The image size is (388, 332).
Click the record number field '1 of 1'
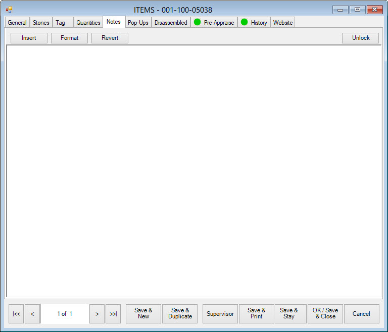point(65,314)
